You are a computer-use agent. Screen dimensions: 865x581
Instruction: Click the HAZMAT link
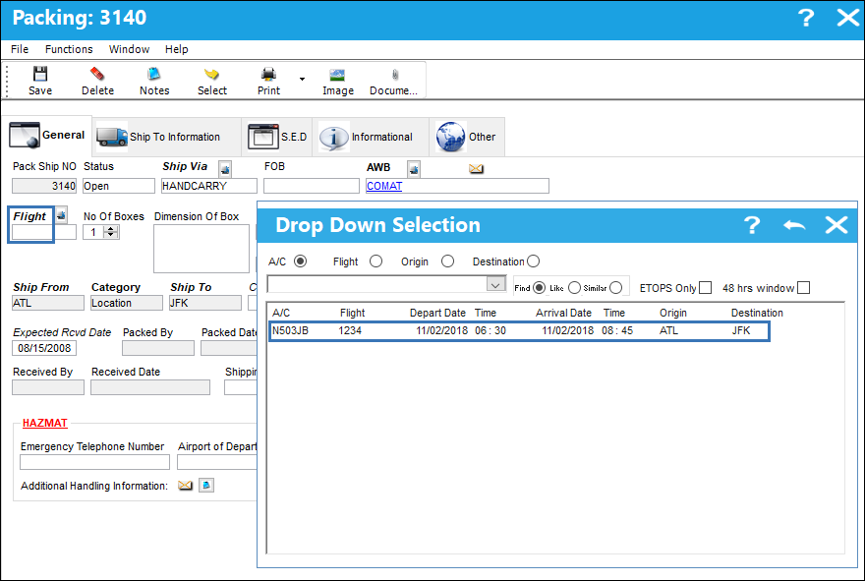point(44,423)
